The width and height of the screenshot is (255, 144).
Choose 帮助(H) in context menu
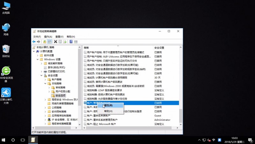click(110, 111)
